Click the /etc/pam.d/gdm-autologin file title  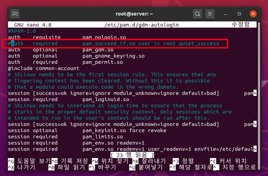(x=142, y=25)
